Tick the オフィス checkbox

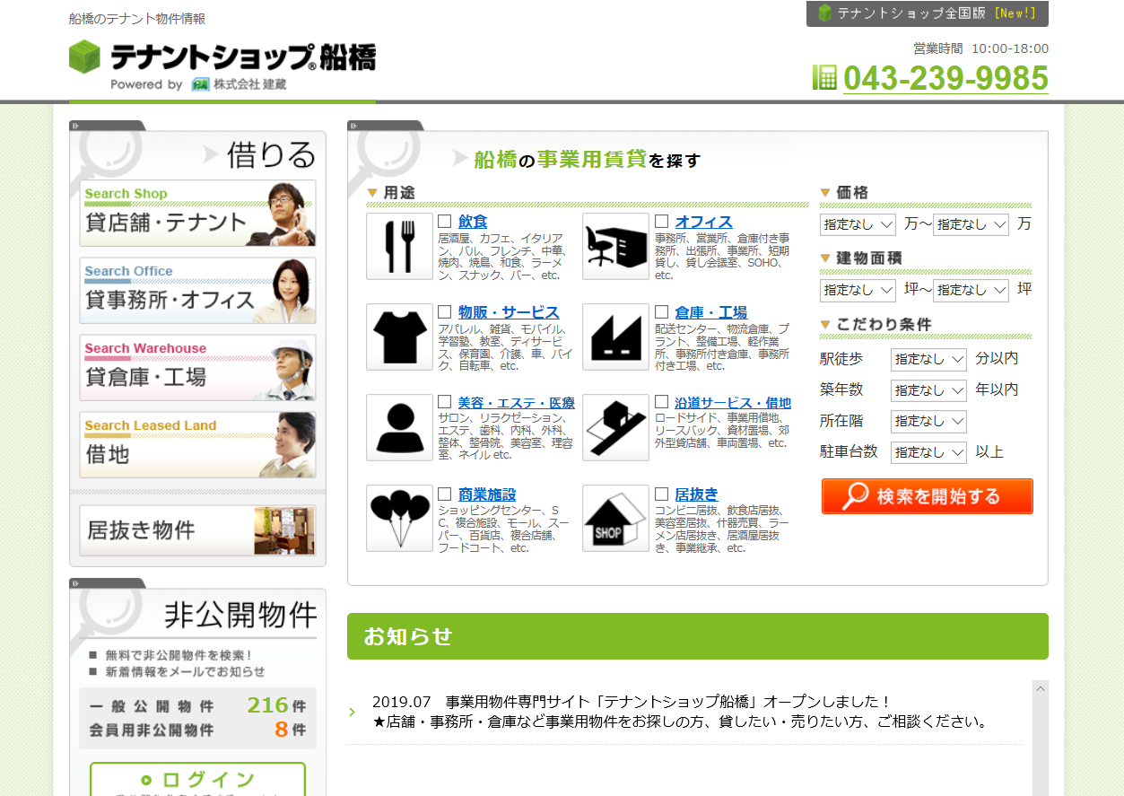tap(661, 222)
